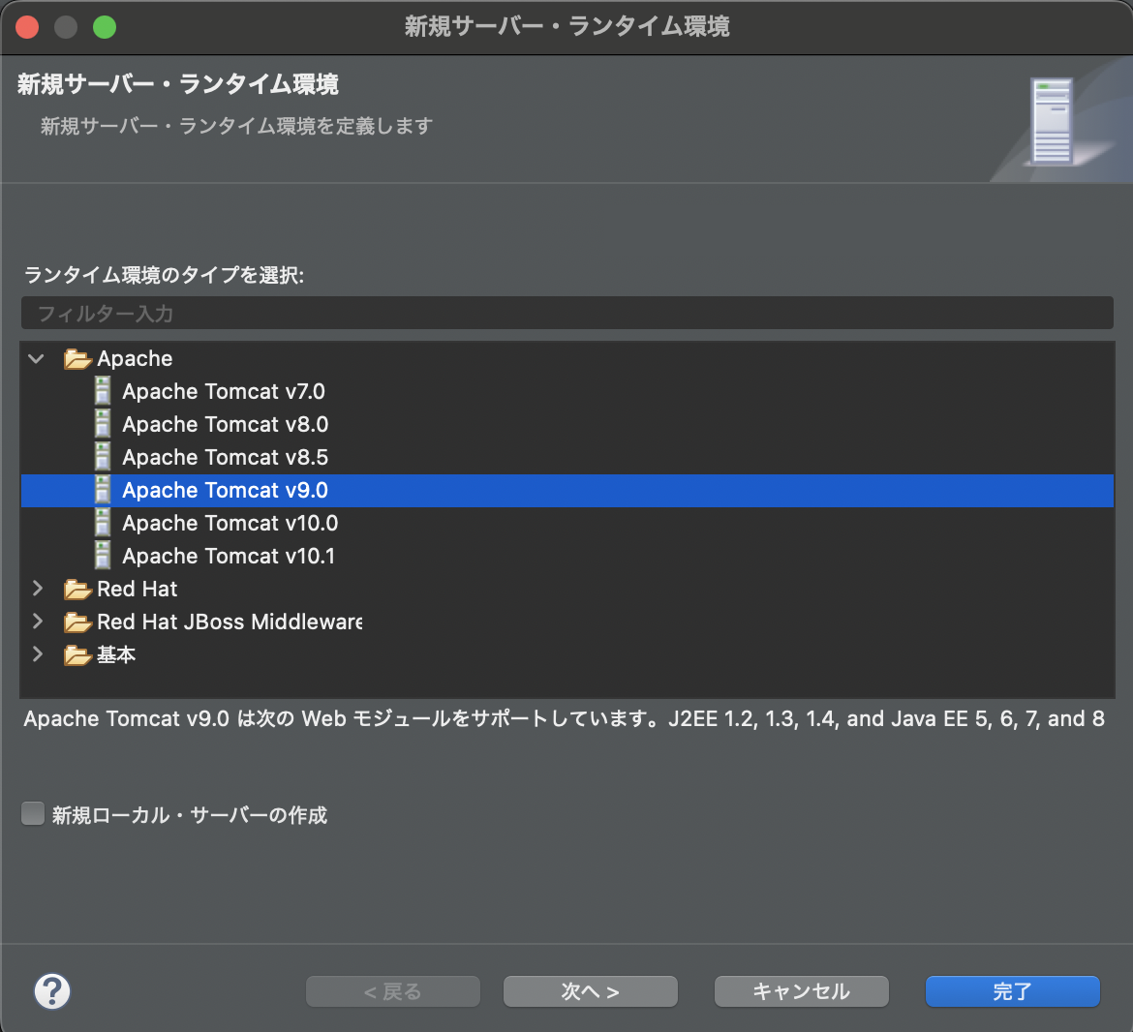
Task: Click the Red Hat JBoss Middleware folder icon
Action: [x=77, y=622]
